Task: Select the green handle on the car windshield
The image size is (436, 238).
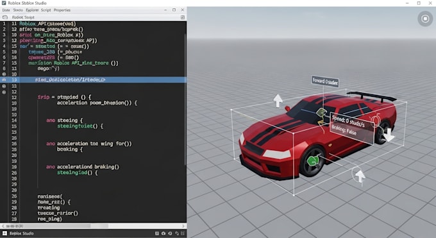Action: [x=321, y=112]
